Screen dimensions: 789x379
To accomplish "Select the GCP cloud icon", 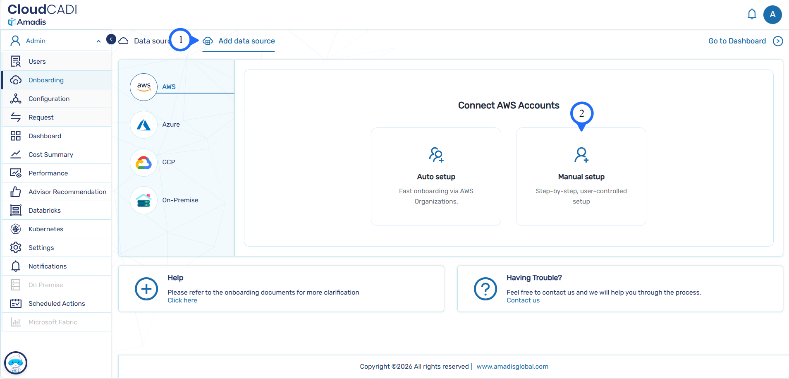I will click(x=143, y=162).
